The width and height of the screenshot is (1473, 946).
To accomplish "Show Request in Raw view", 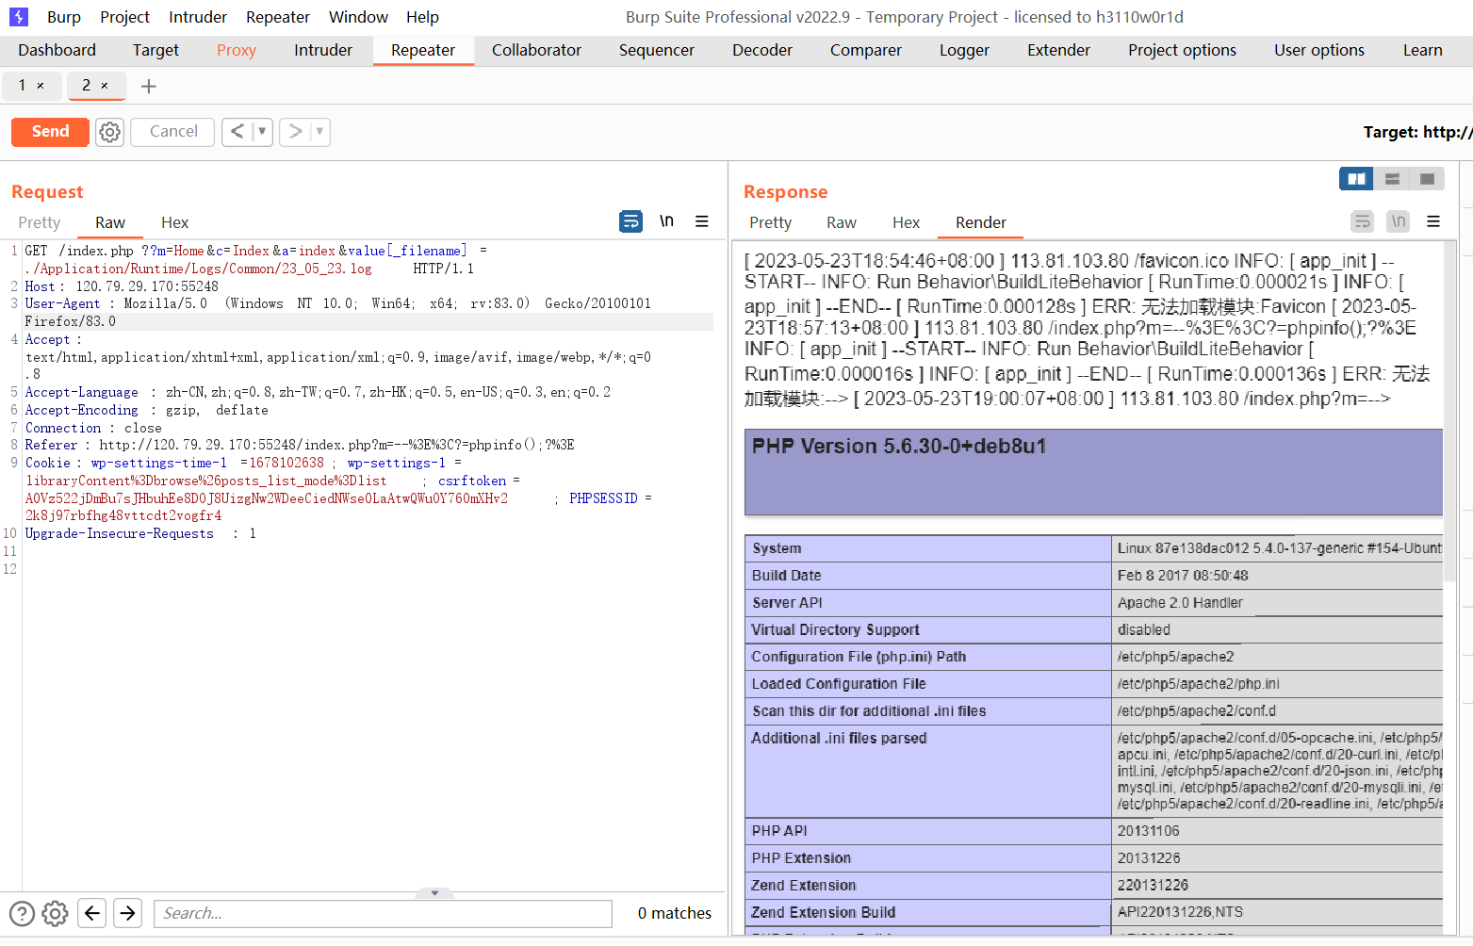I will pos(110,222).
